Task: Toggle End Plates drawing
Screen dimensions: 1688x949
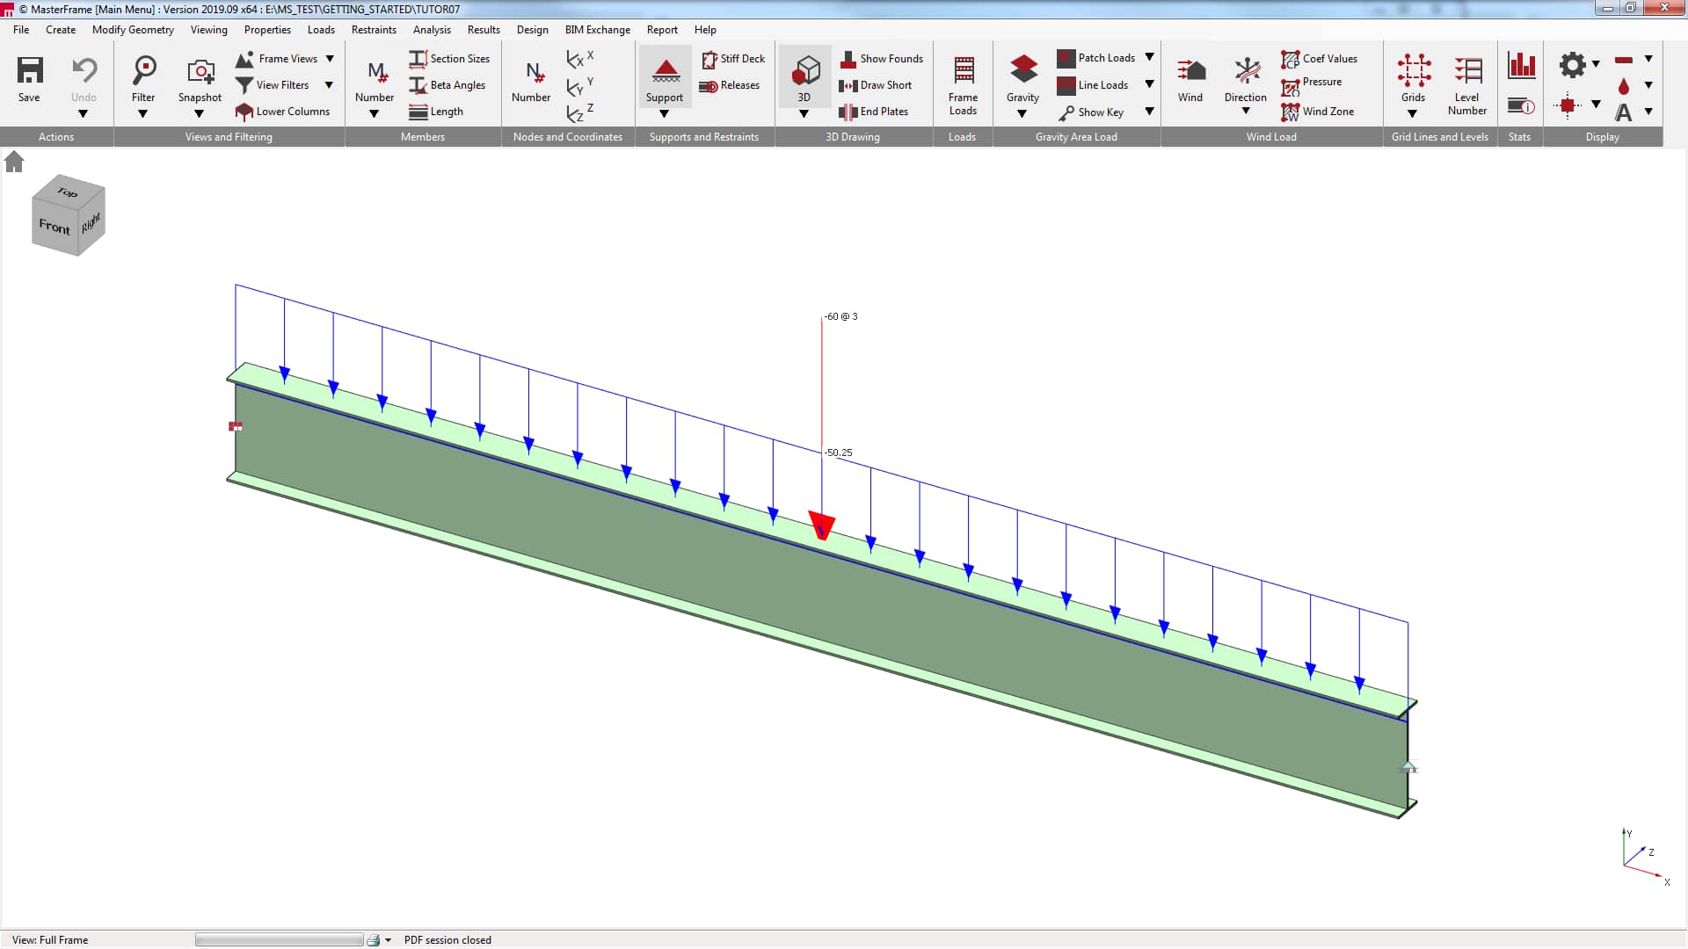Action: tap(877, 111)
